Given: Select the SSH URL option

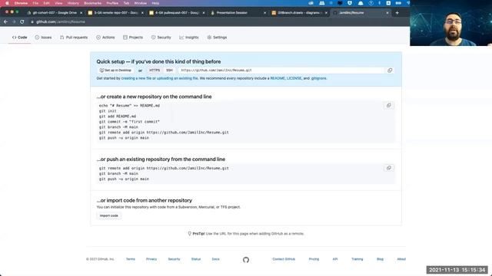Looking at the screenshot, I should click(169, 71).
